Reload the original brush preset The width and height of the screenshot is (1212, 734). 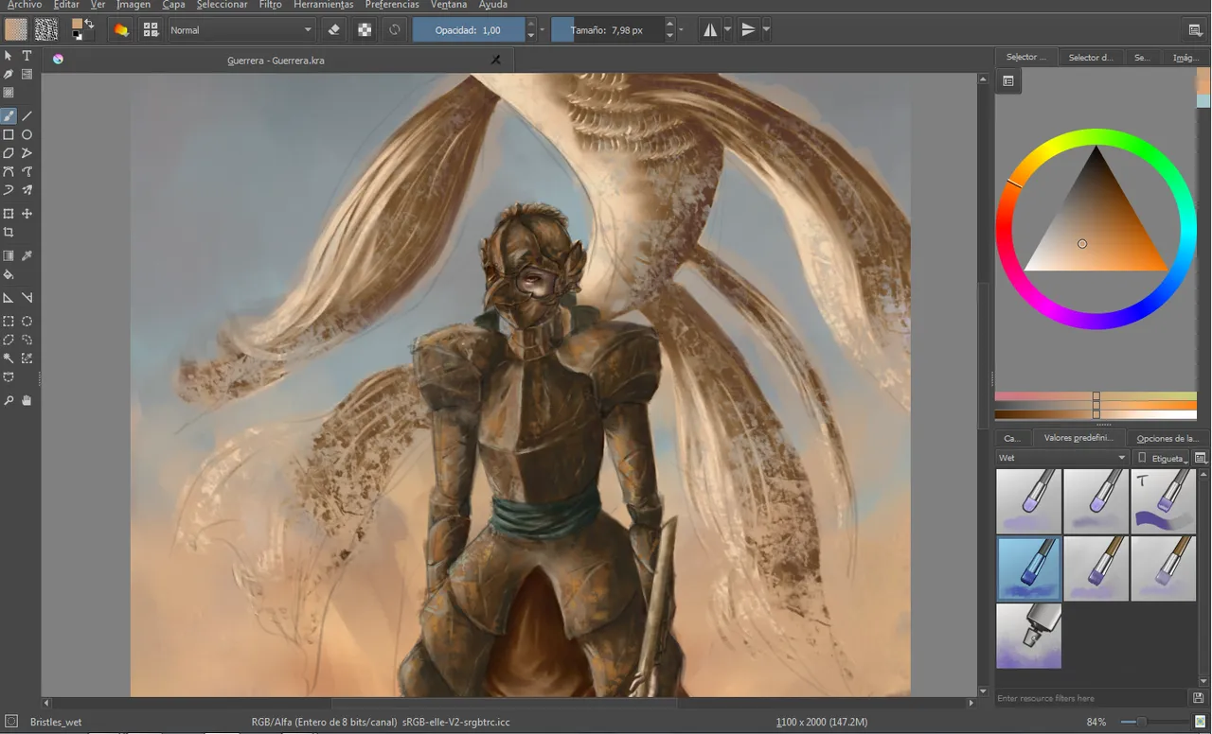coord(395,30)
